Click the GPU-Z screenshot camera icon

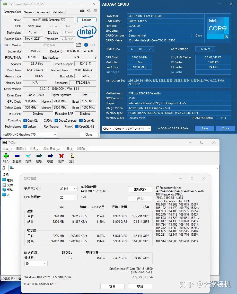[82, 11]
